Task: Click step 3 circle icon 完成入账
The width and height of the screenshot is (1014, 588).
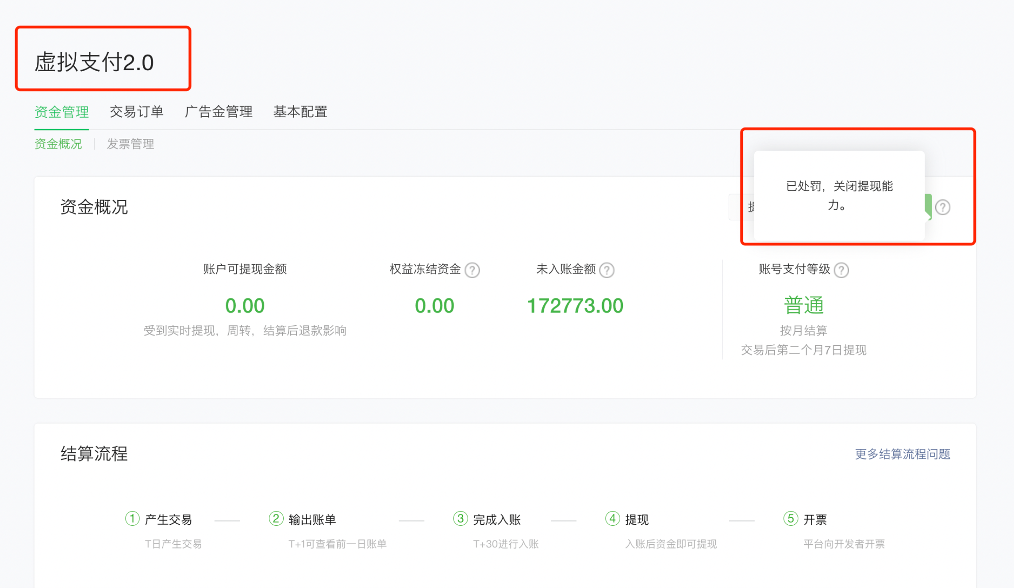Action: pos(461,519)
